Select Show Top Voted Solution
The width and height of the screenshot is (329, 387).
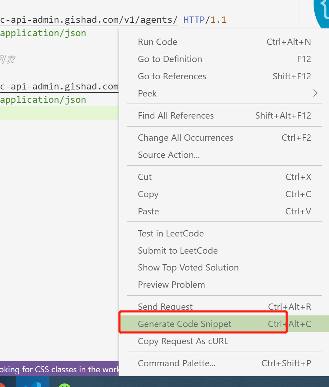(x=188, y=268)
